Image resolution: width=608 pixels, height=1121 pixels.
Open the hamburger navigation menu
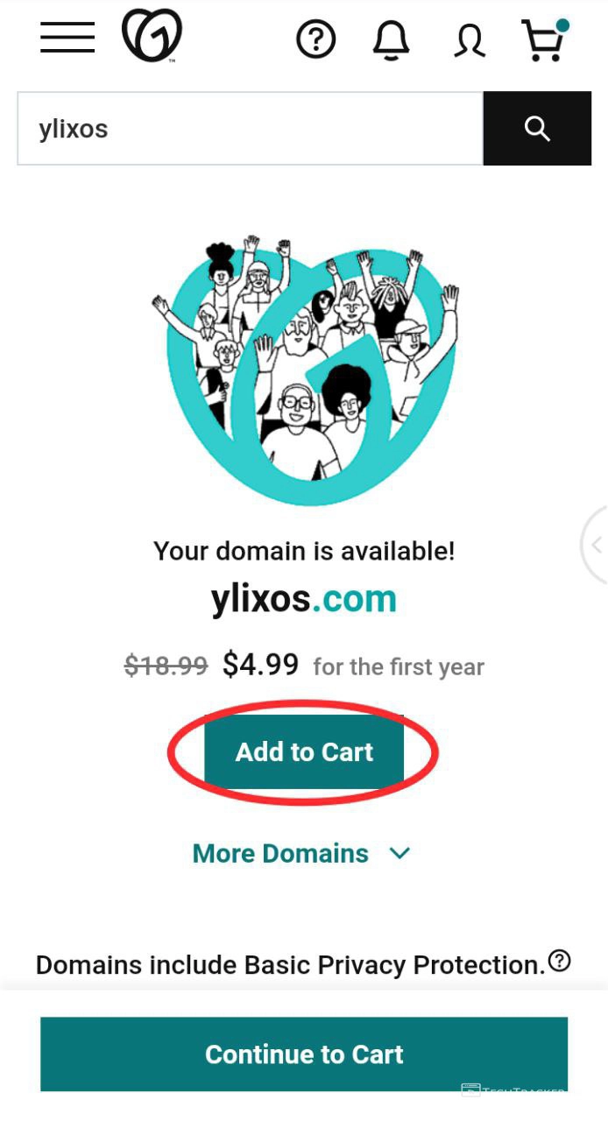(67, 37)
